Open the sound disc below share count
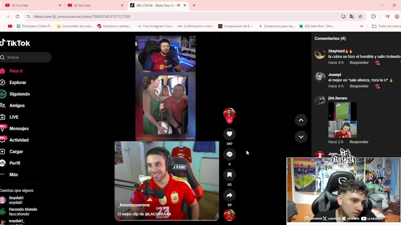This screenshot has height=225, width=401. (229, 215)
